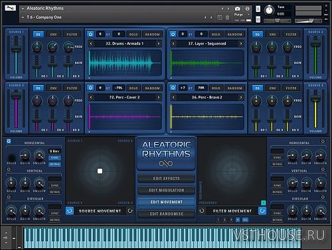Select next sample after 37. Layer - Sequenced
Screen dimensions: 332x250
pos(241,44)
